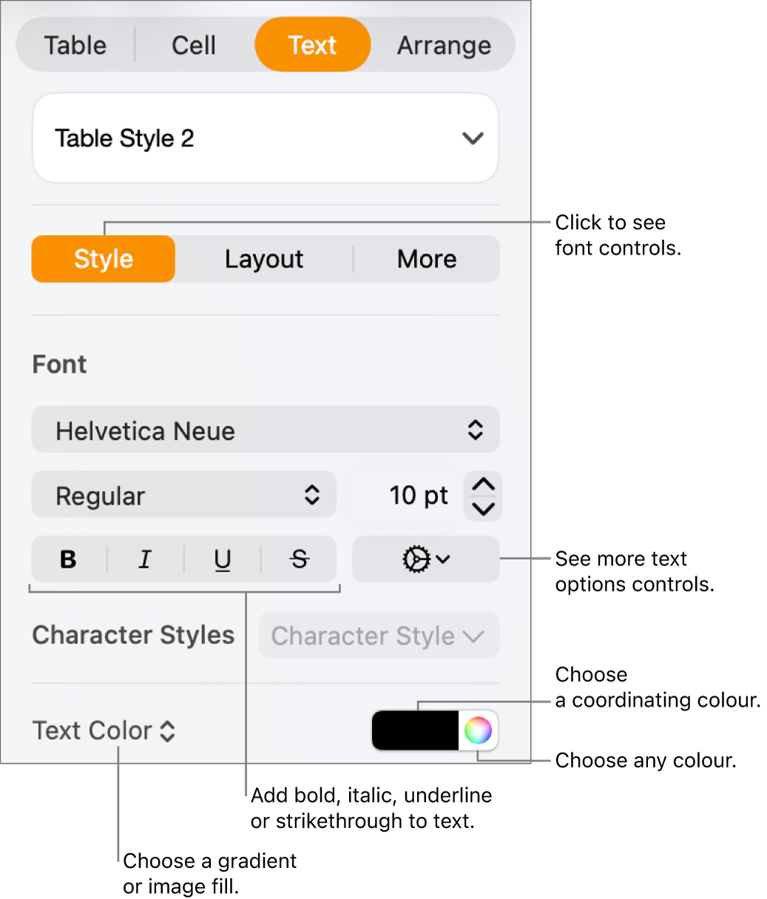Screen dimensions: 767x899
Task: Apply italic formatting to text
Action: click(x=145, y=560)
